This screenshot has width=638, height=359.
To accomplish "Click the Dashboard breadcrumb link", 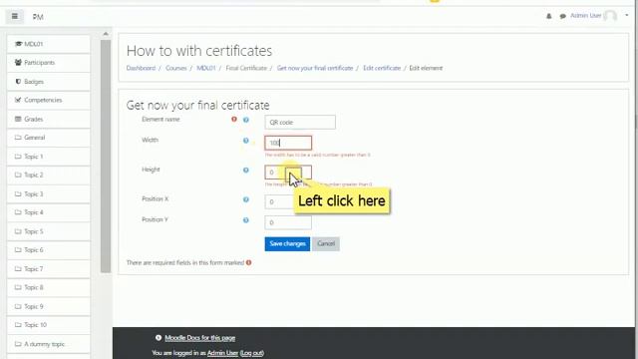I will point(141,68).
